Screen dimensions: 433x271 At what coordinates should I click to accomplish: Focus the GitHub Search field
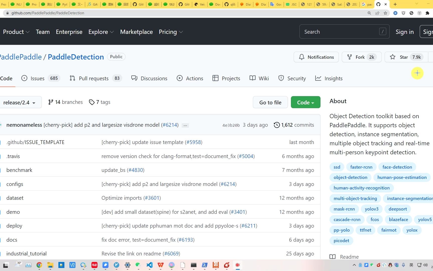tap(344, 32)
